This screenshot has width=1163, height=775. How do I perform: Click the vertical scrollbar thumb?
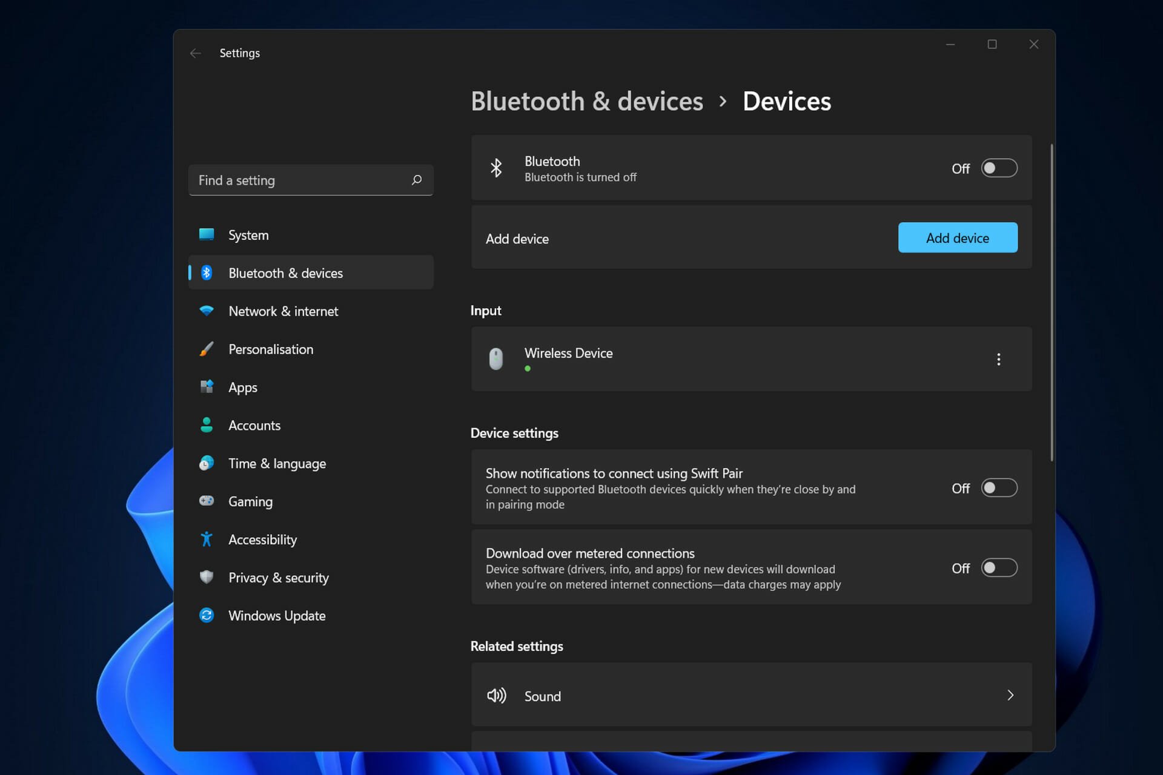1052,303
